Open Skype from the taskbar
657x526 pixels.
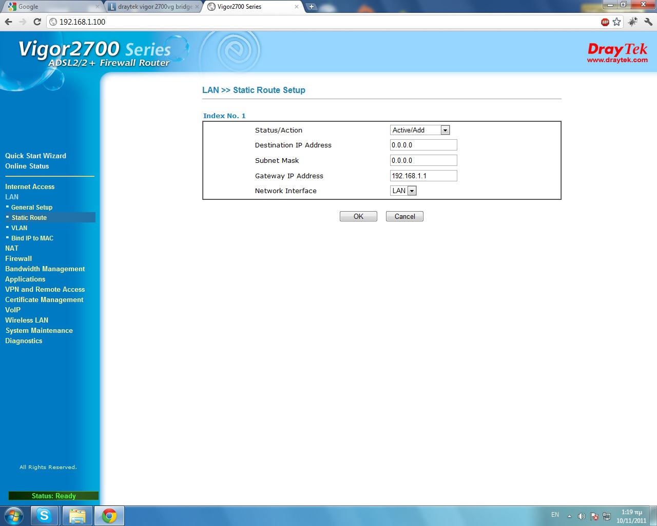tap(44, 516)
